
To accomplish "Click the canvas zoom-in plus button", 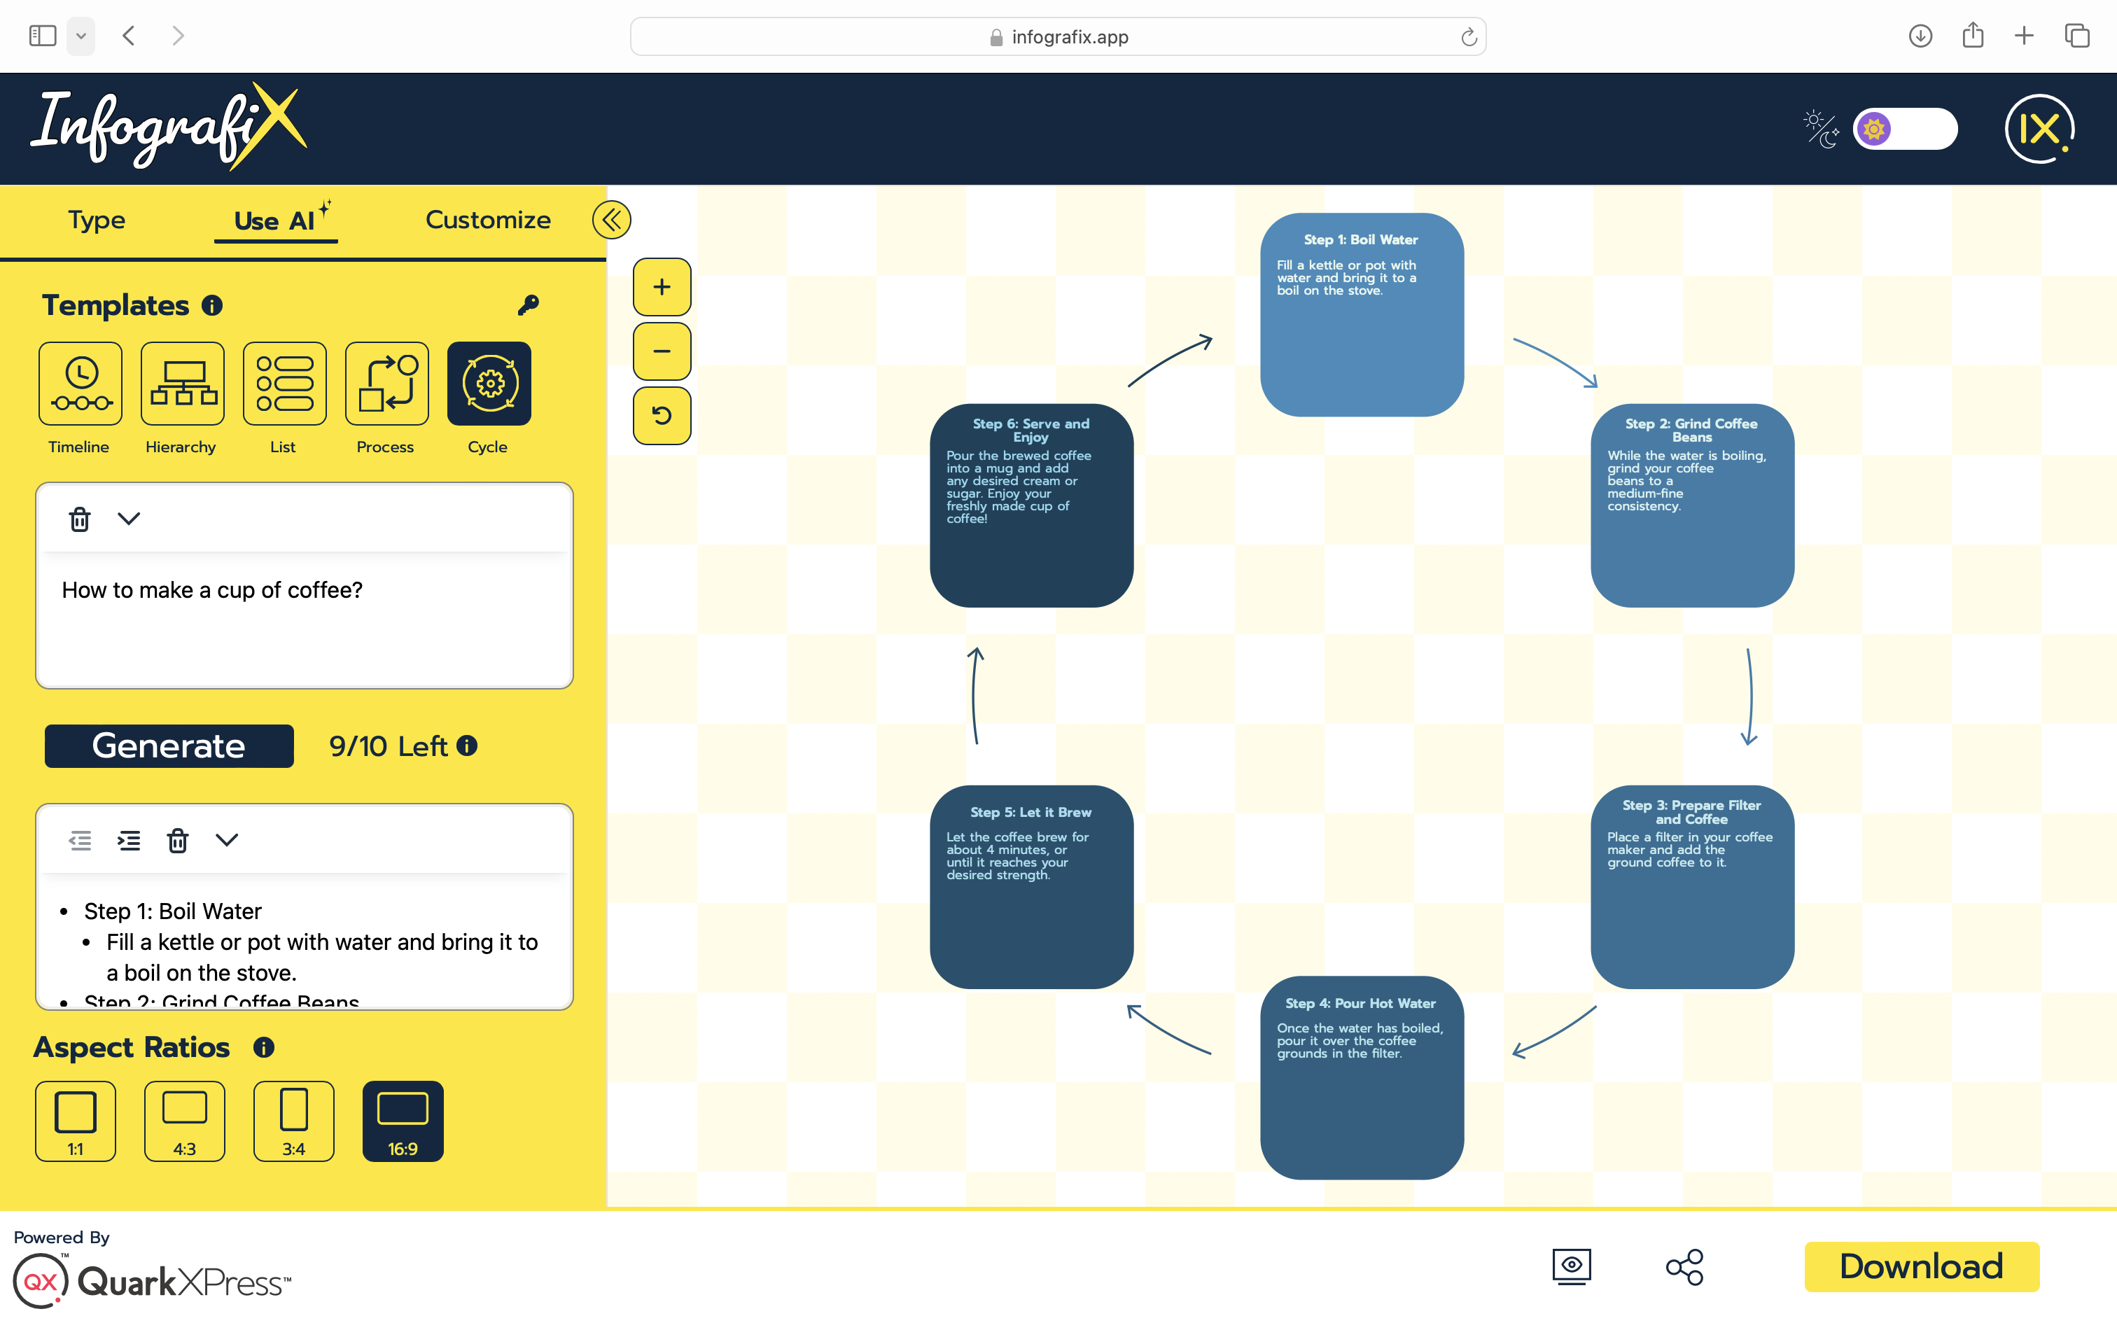I will click(662, 287).
